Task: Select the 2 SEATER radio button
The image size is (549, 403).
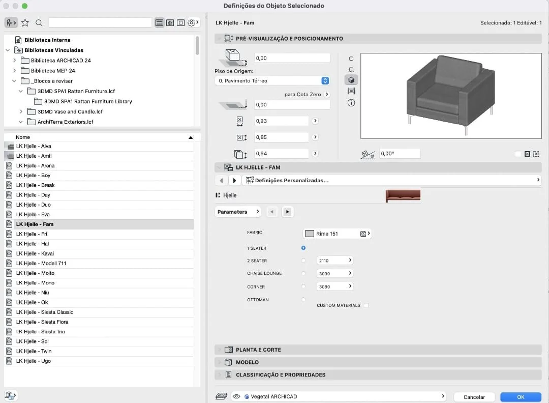Action: click(303, 261)
